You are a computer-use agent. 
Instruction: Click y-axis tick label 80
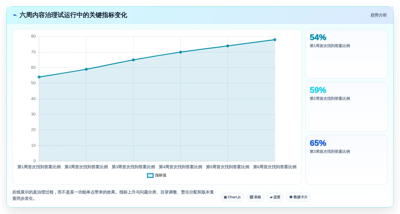click(x=33, y=36)
